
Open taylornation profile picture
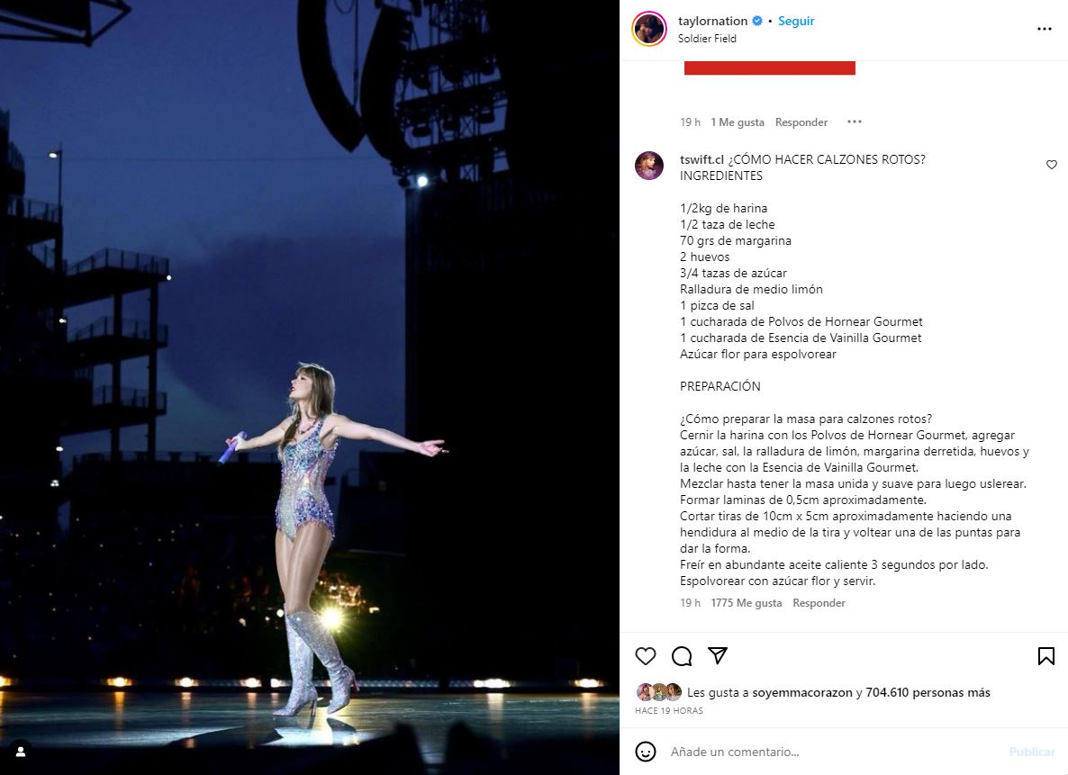point(649,29)
